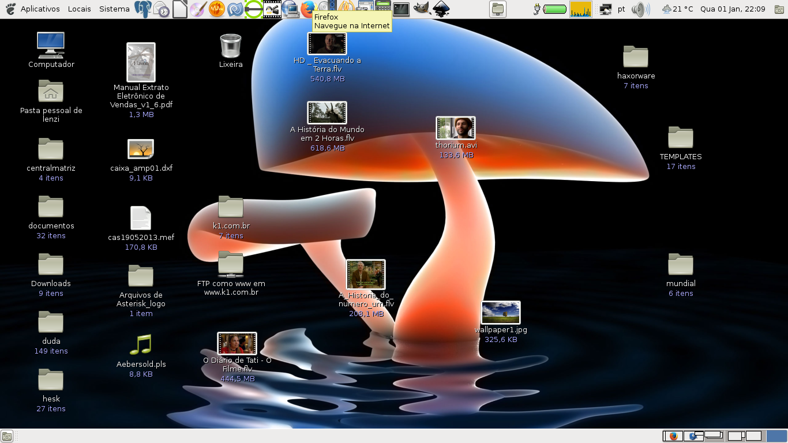Switch to the blue highlighted workspace
The width and height of the screenshot is (788, 443).
tap(776, 436)
